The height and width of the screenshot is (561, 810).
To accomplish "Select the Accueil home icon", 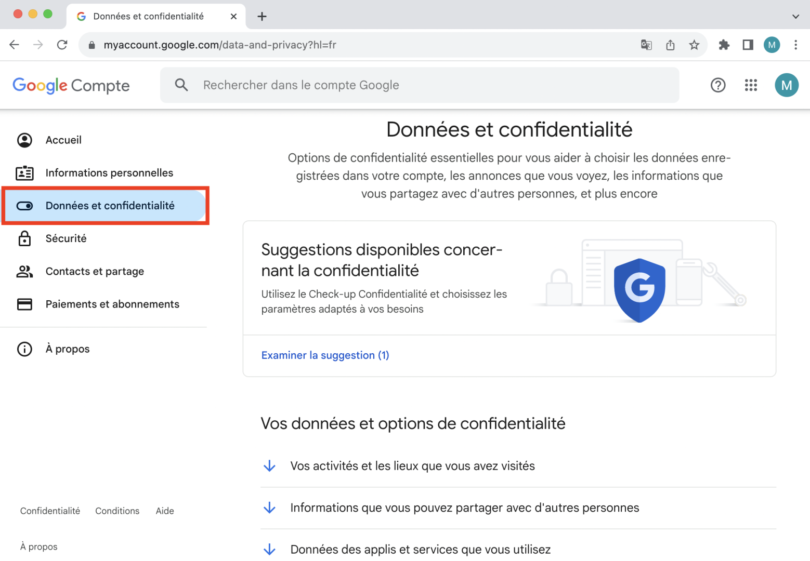I will pos(24,140).
